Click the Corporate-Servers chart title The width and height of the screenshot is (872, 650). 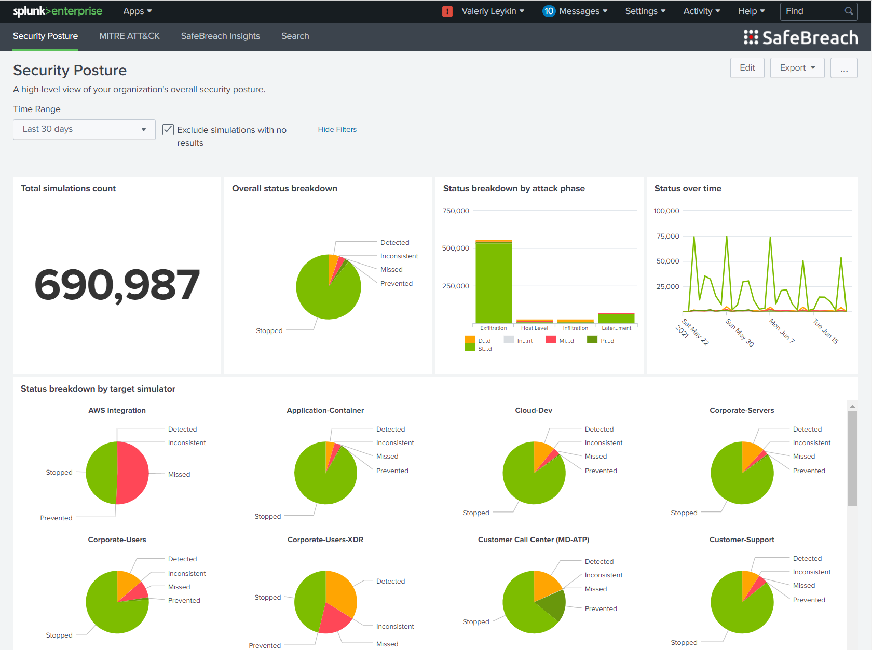pos(742,410)
